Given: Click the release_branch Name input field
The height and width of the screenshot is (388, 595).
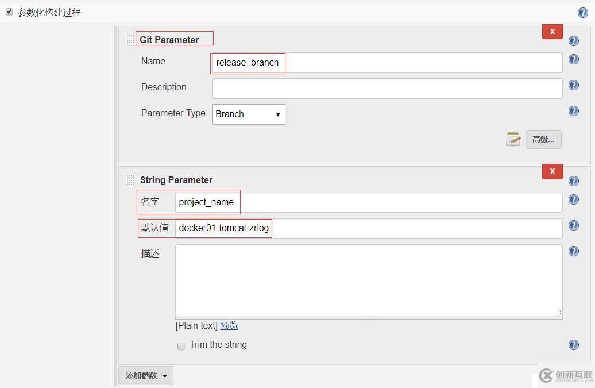Looking at the screenshot, I should (x=387, y=63).
